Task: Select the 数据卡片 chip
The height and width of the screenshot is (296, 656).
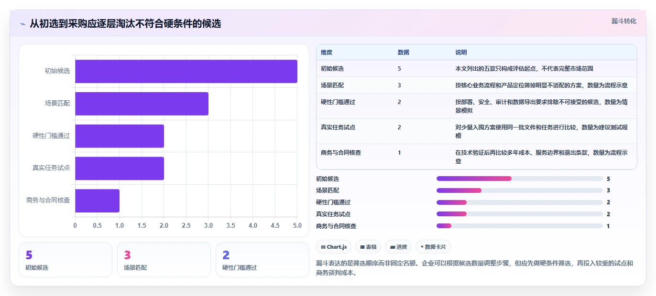Action: coord(433,247)
